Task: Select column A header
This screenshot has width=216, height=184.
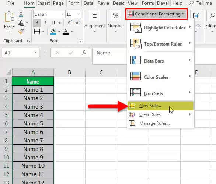Action: 33,72
